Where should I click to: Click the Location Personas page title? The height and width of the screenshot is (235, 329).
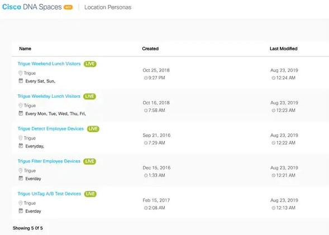(x=108, y=7)
